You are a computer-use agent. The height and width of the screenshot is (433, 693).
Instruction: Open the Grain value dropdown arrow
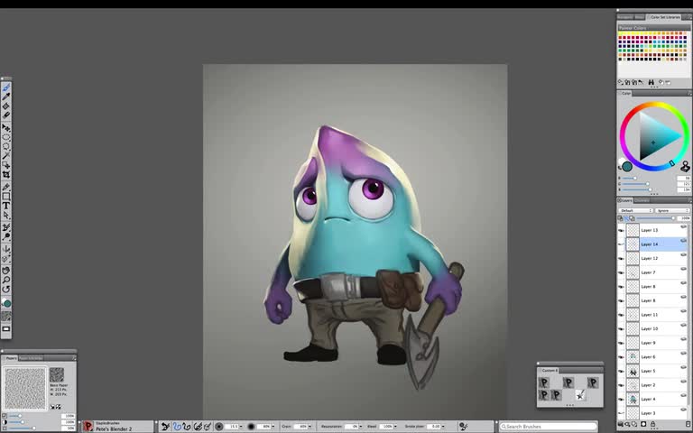coord(310,427)
